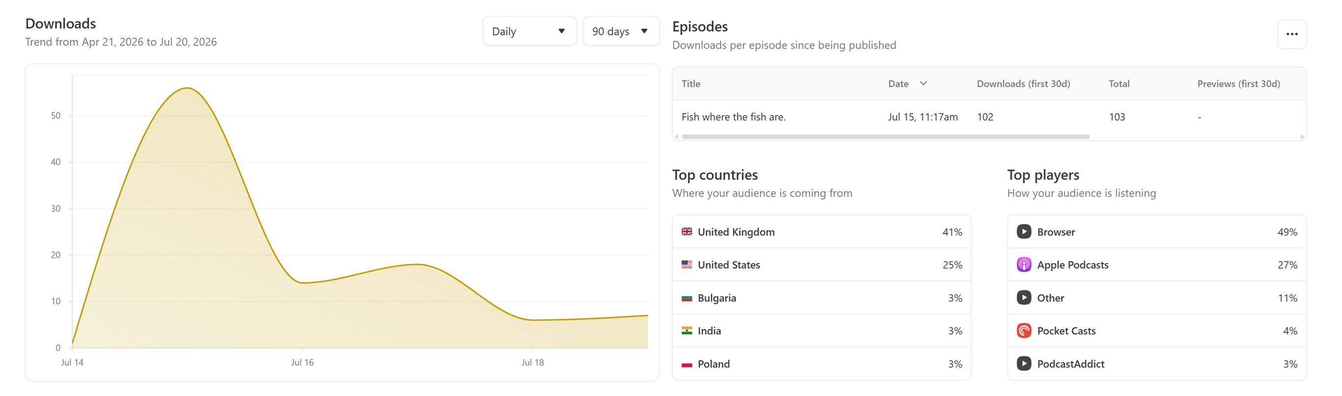Click the scrollbar left arrow in episodes table
The image size is (1342, 396).
[677, 137]
